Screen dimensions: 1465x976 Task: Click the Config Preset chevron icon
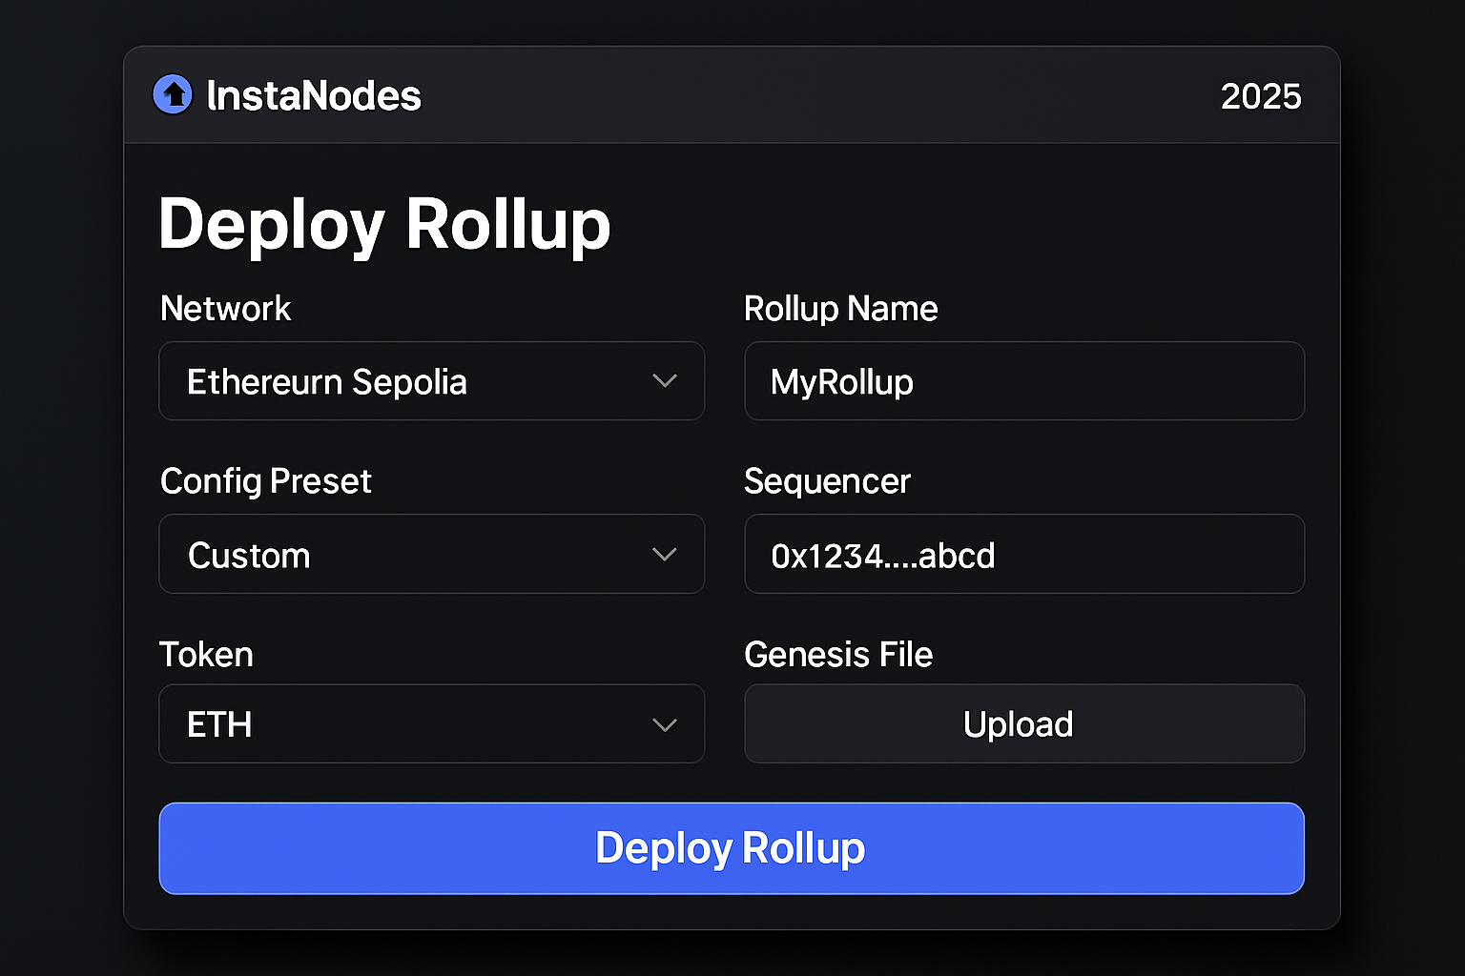click(665, 554)
